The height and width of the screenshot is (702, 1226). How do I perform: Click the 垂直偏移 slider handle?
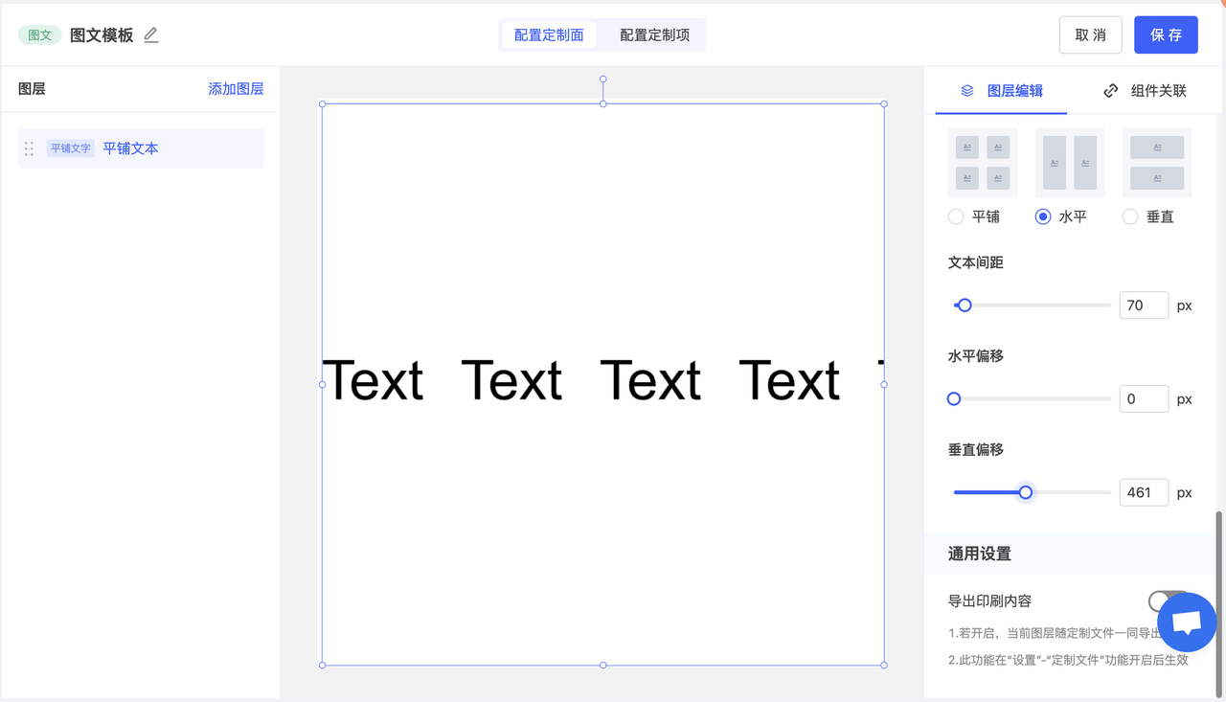click(1026, 492)
